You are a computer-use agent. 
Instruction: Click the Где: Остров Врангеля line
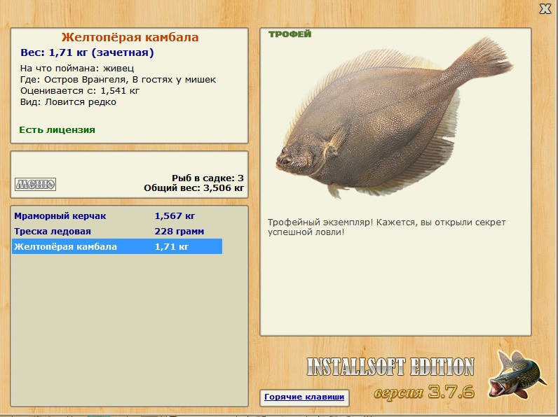coord(118,80)
